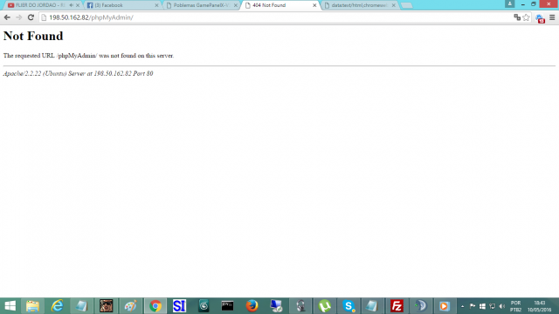Open the network icon in system tray
The width and height of the screenshot is (559, 314).
coord(493,306)
